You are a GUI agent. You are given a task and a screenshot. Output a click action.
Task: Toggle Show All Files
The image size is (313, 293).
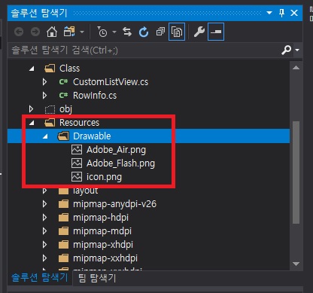177,32
